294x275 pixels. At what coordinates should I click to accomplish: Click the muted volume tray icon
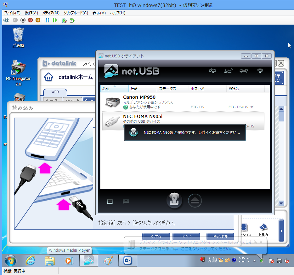tap(286, 261)
